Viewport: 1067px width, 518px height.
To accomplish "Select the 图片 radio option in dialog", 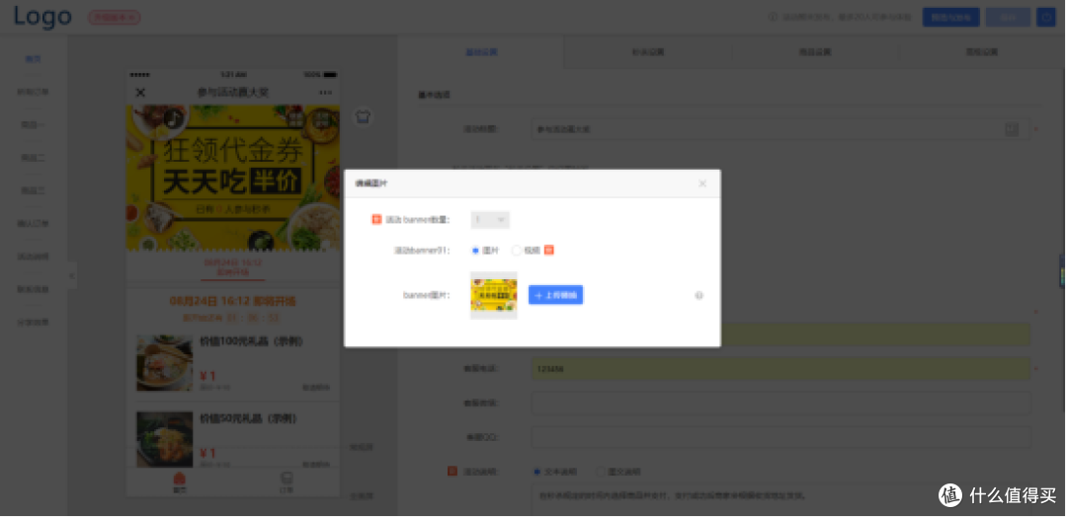I will coord(475,251).
